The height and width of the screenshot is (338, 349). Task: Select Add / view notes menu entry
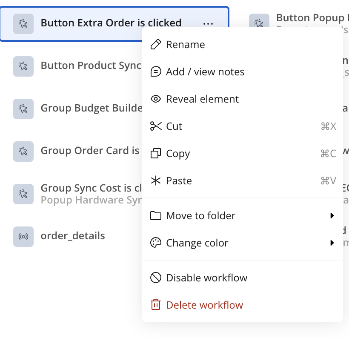tap(205, 72)
